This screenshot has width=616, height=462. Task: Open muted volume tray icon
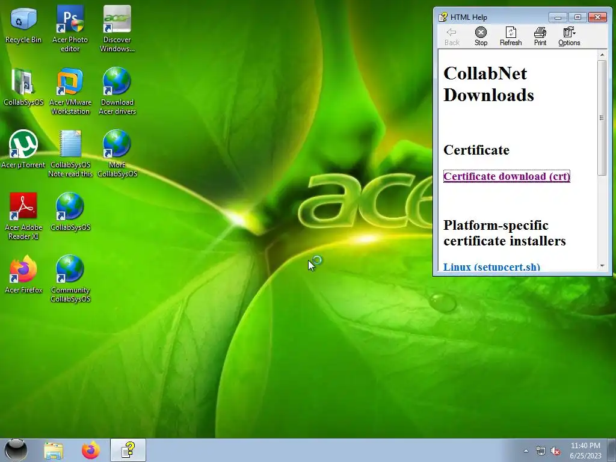(x=555, y=451)
